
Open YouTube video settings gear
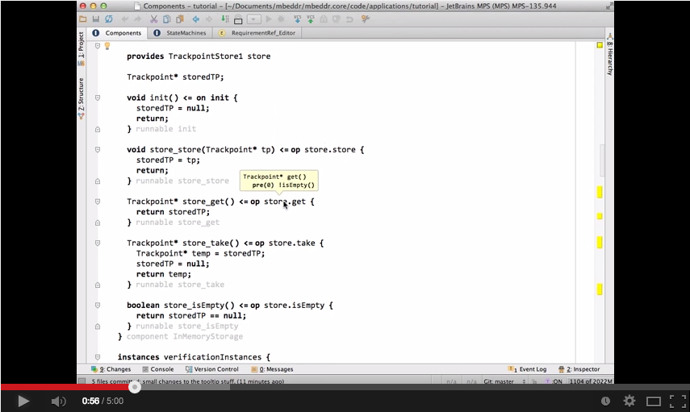click(x=629, y=401)
